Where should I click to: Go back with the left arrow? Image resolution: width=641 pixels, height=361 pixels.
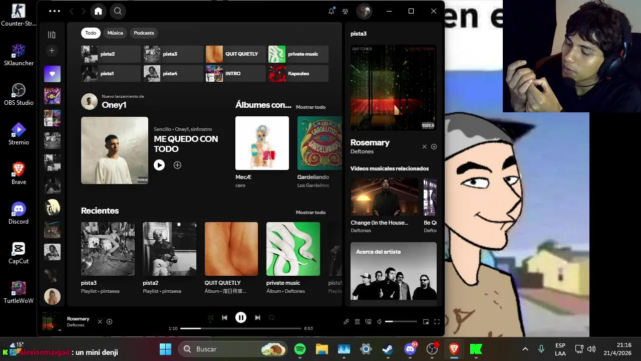pyautogui.click(x=71, y=11)
